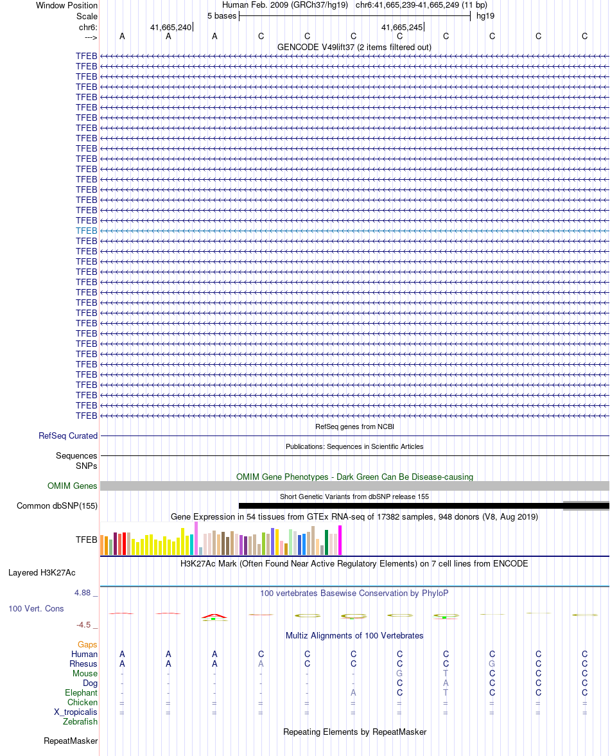Open the 100 Vert. Cons track label
This screenshot has height=756, width=610.
(36, 609)
